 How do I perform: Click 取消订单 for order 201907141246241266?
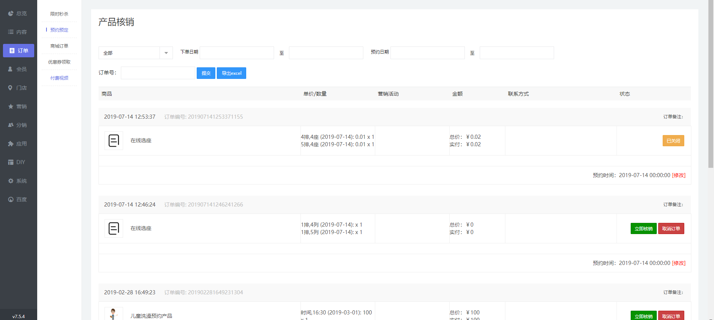coord(671,228)
